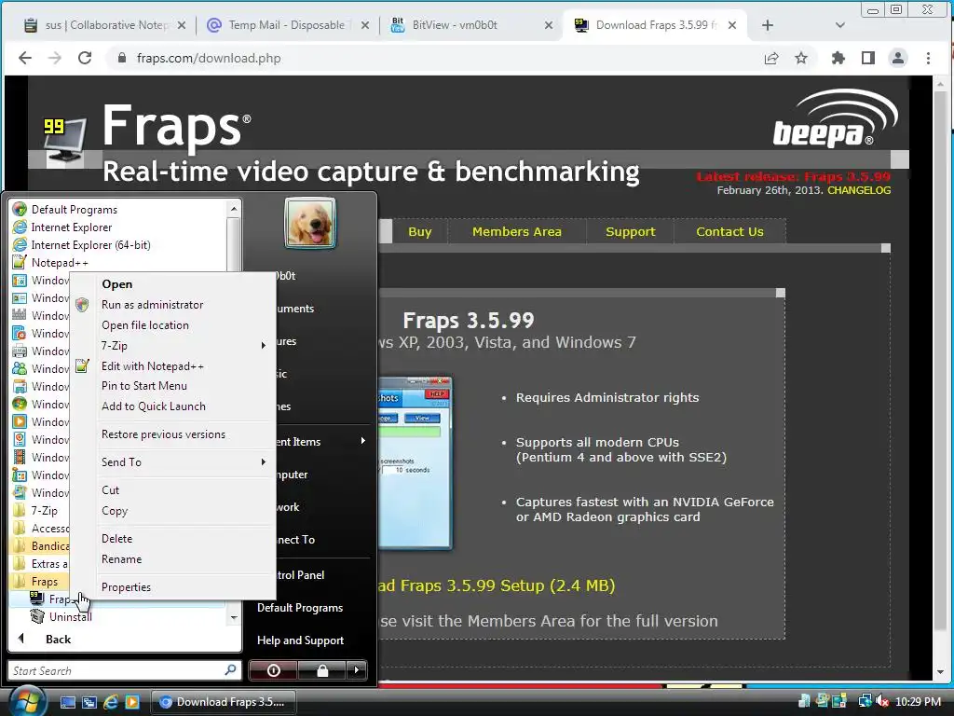Close the BitView tab
Screen dimensions: 954x716
pyautogui.click(x=548, y=25)
